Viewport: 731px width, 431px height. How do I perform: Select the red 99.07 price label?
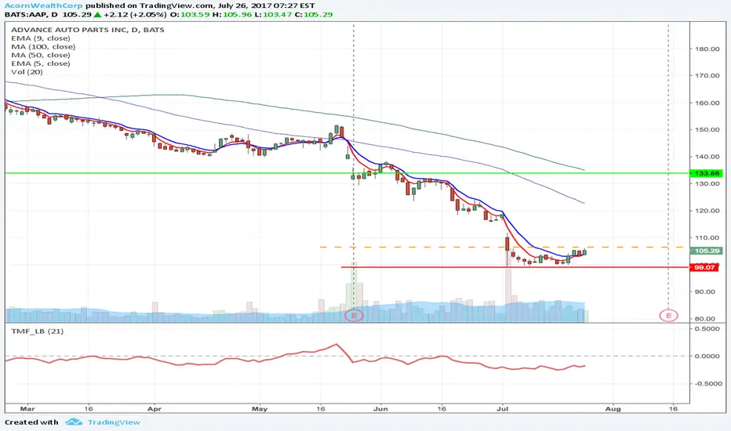pyautogui.click(x=705, y=267)
